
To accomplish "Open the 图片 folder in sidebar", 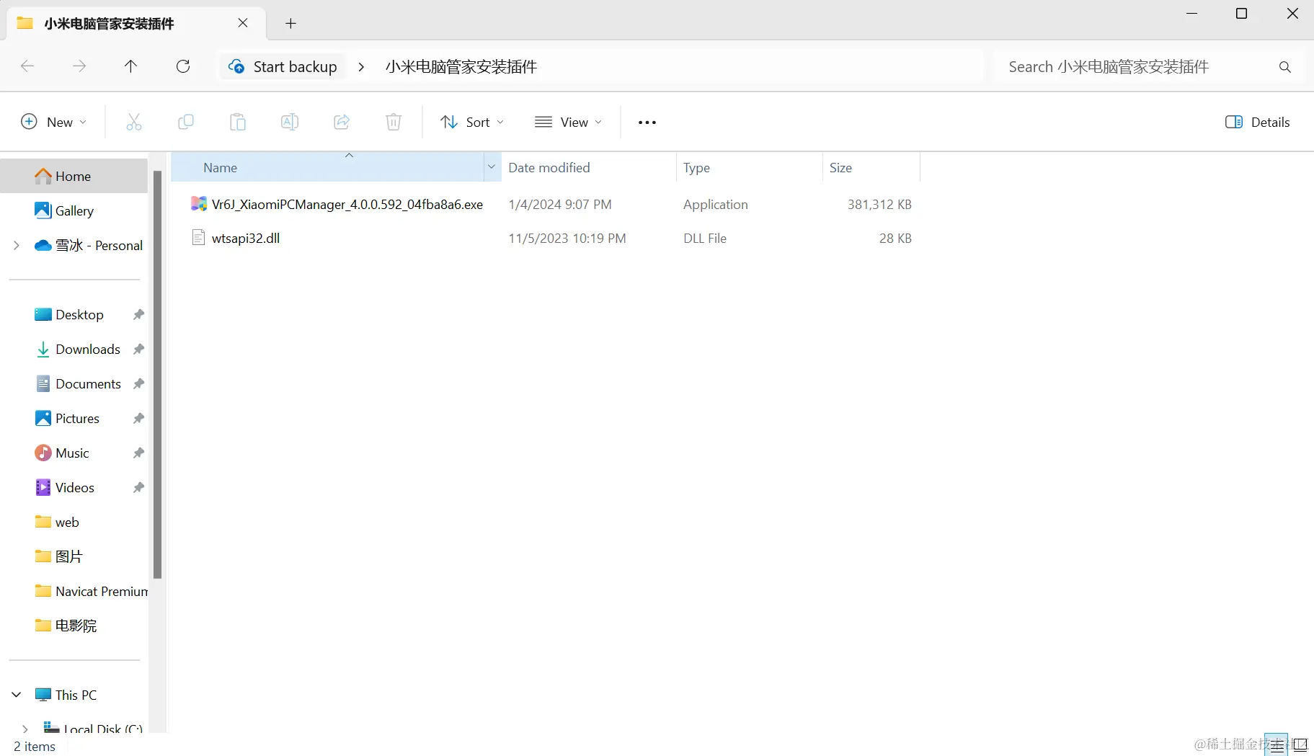I will tap(68, 557).
